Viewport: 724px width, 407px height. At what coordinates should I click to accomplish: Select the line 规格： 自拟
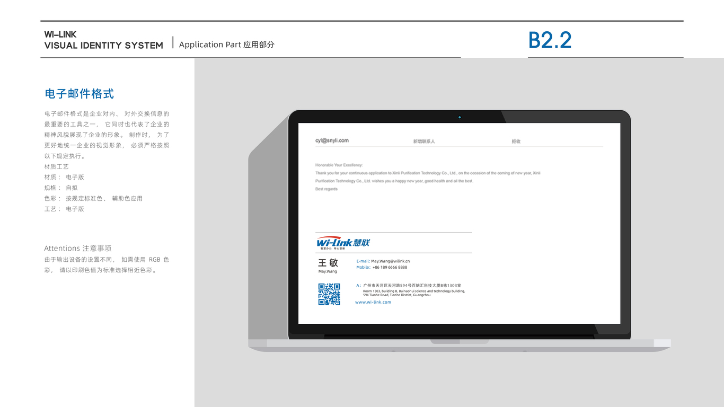click(61, 188)
